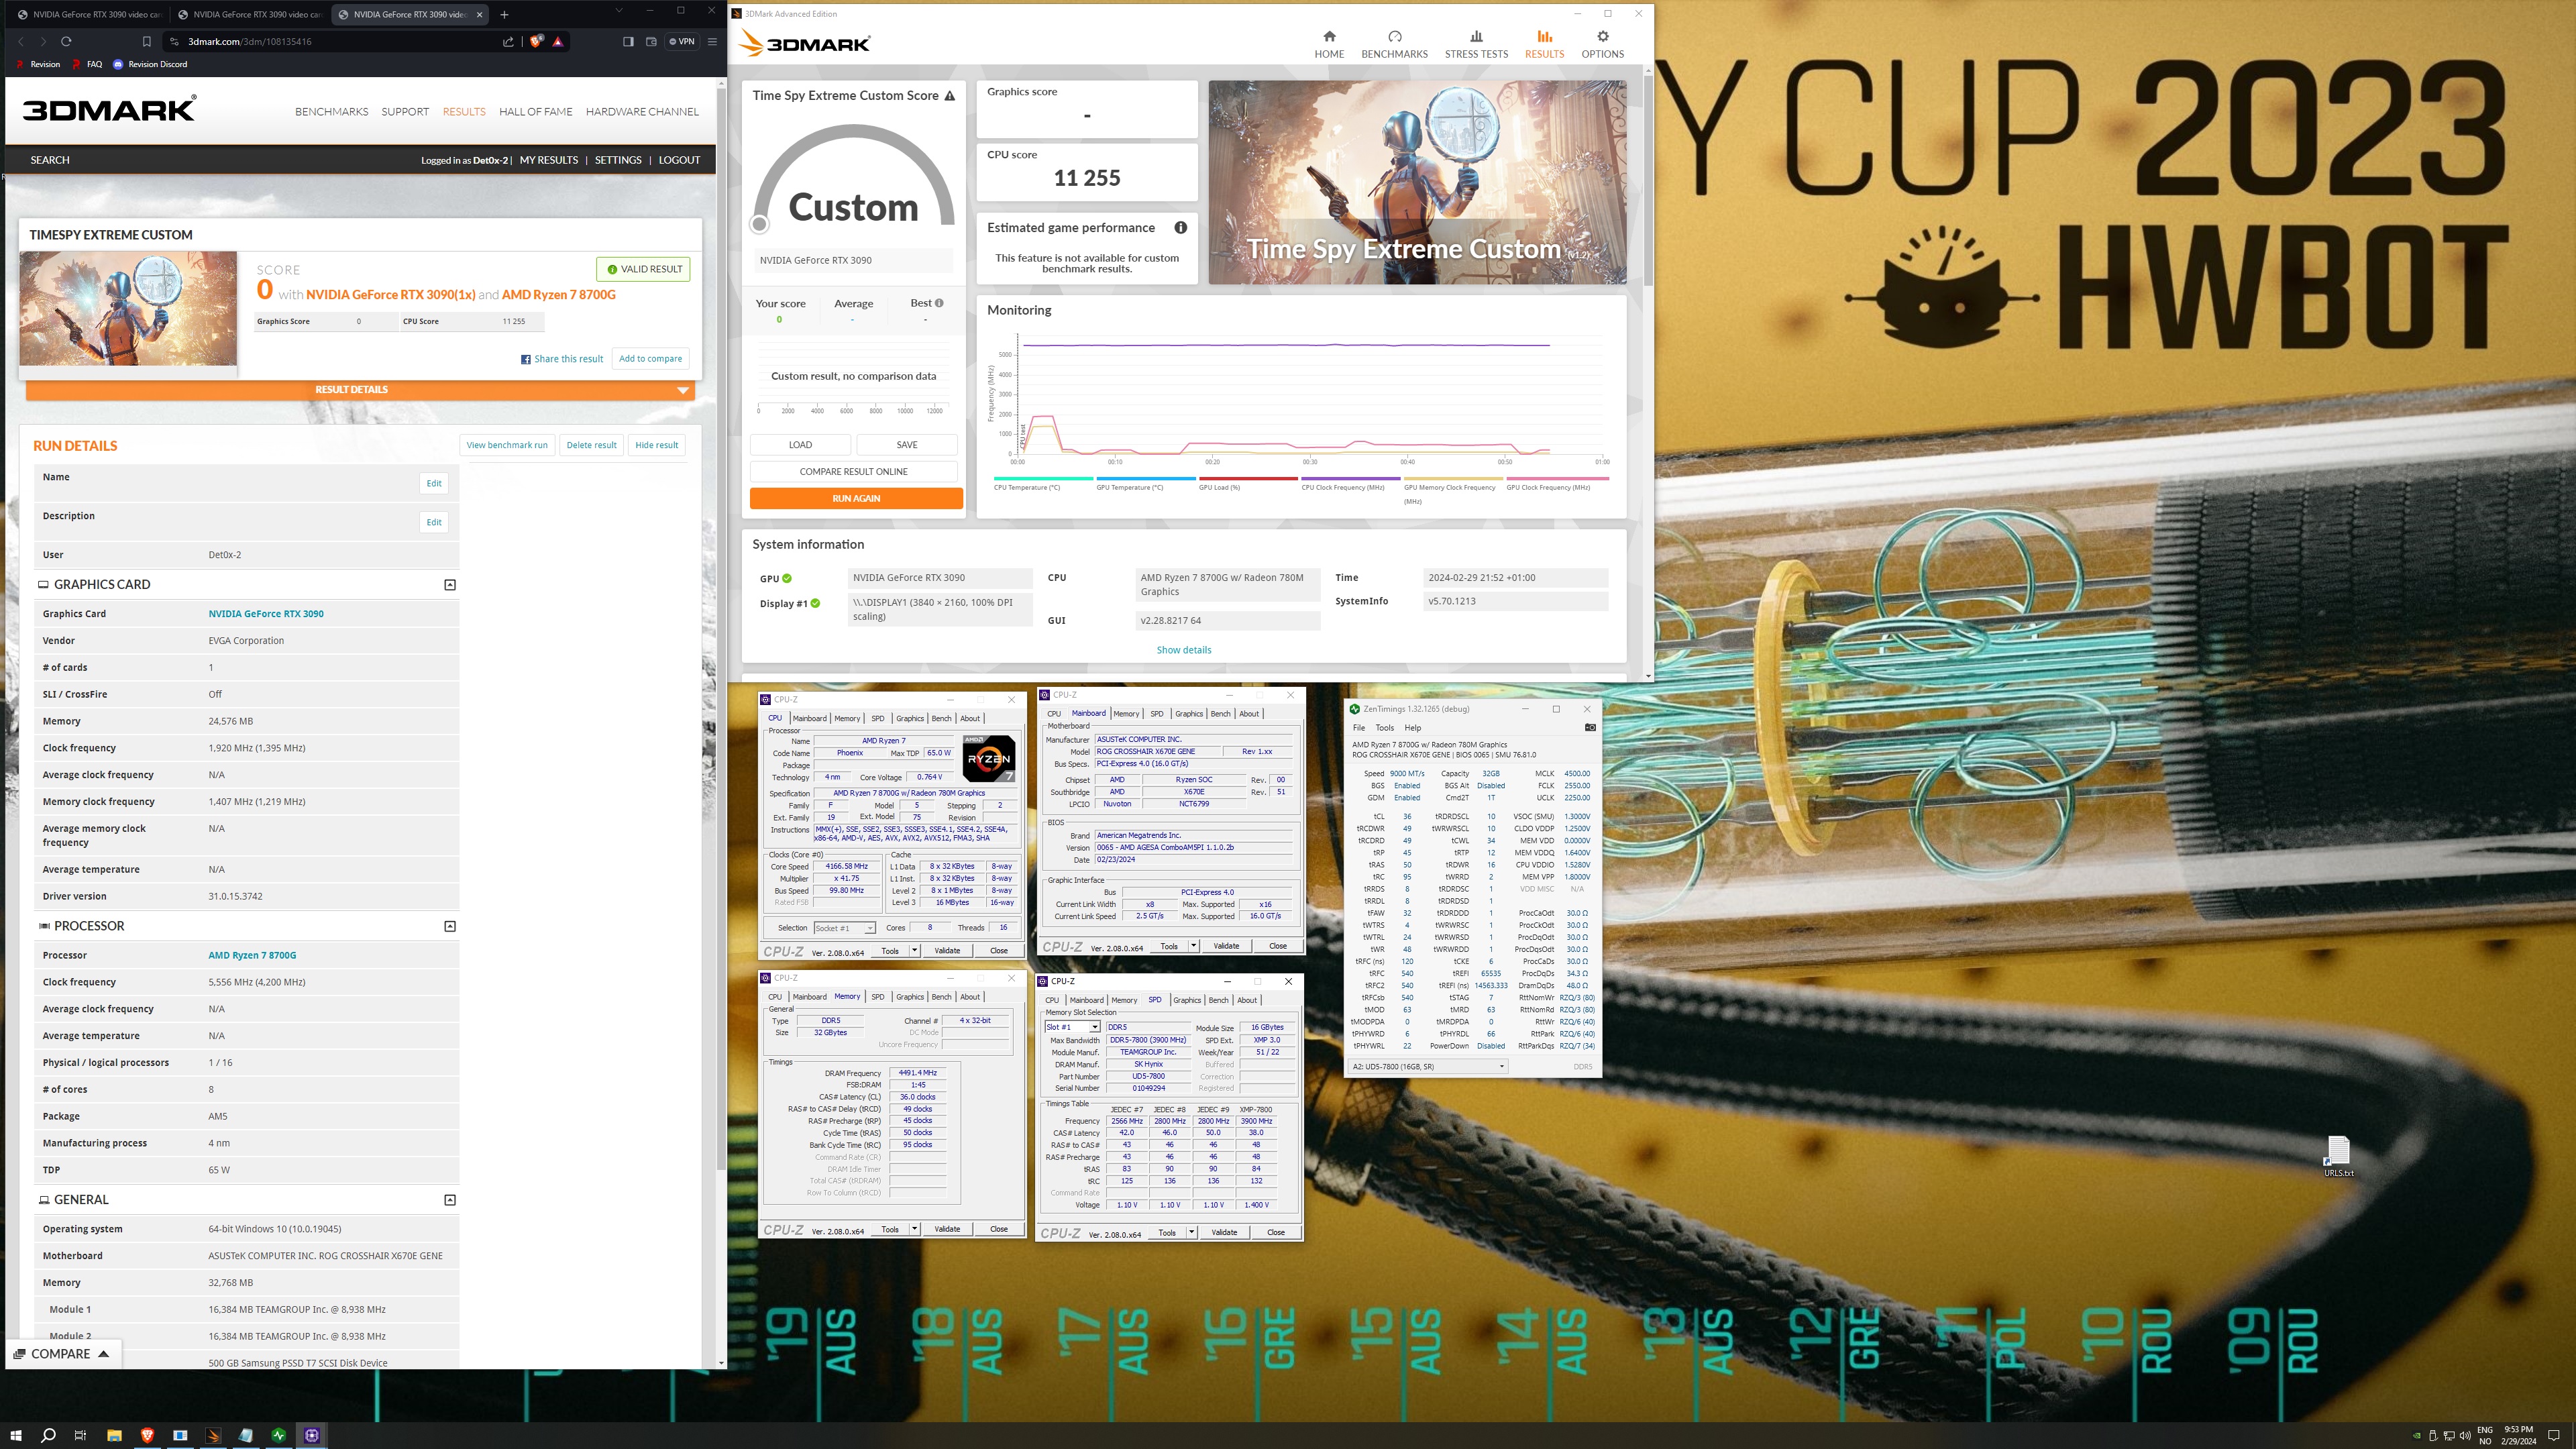Collapse the General section
2576x1449 pixels.
(450, 1200)
